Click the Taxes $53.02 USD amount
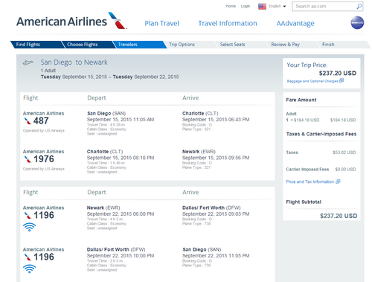 (344, 153)
